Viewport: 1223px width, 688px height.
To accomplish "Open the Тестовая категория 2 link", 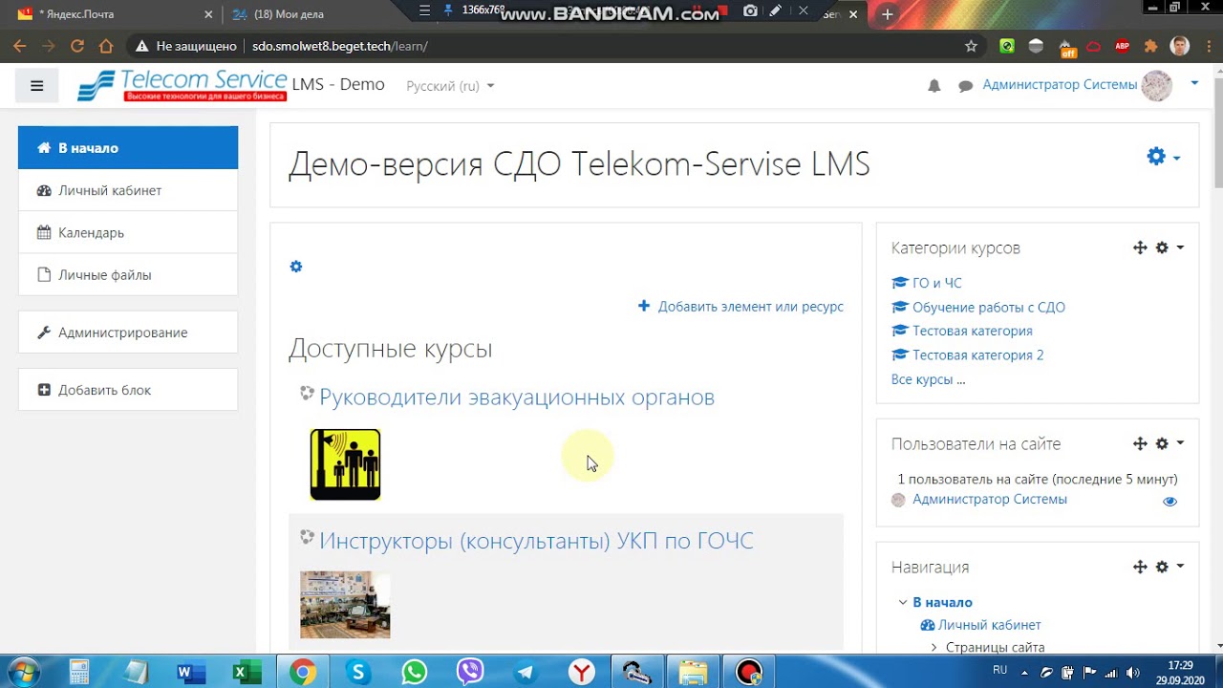I will 977,355.
